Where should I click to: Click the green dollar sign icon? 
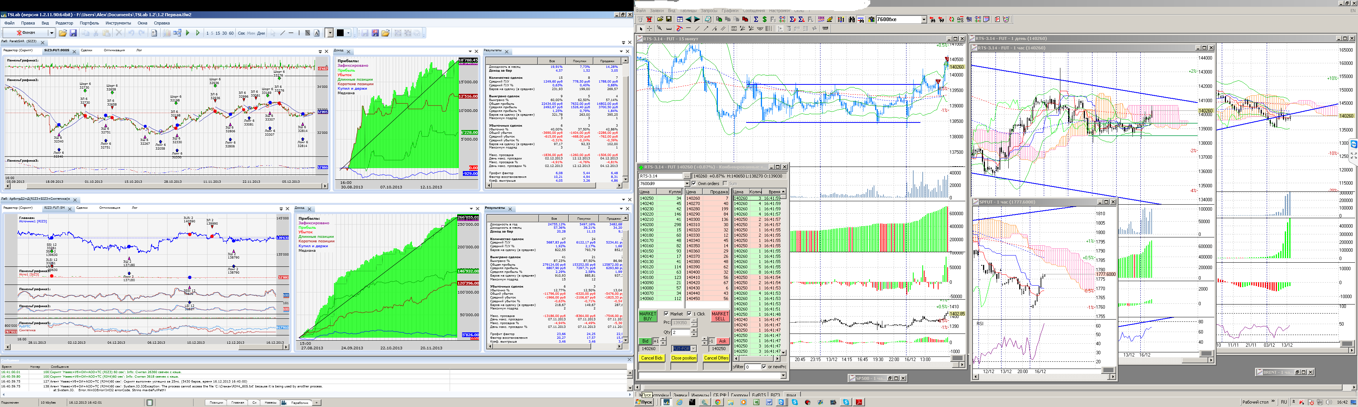(x=764, y=20)
